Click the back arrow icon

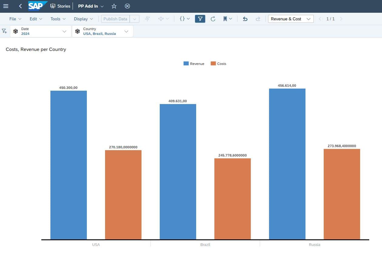point(20,6)
